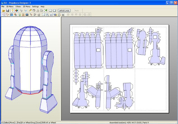Open the Help menu
The height and width of the screenshot is (124, 178).
tap(42, 6)
